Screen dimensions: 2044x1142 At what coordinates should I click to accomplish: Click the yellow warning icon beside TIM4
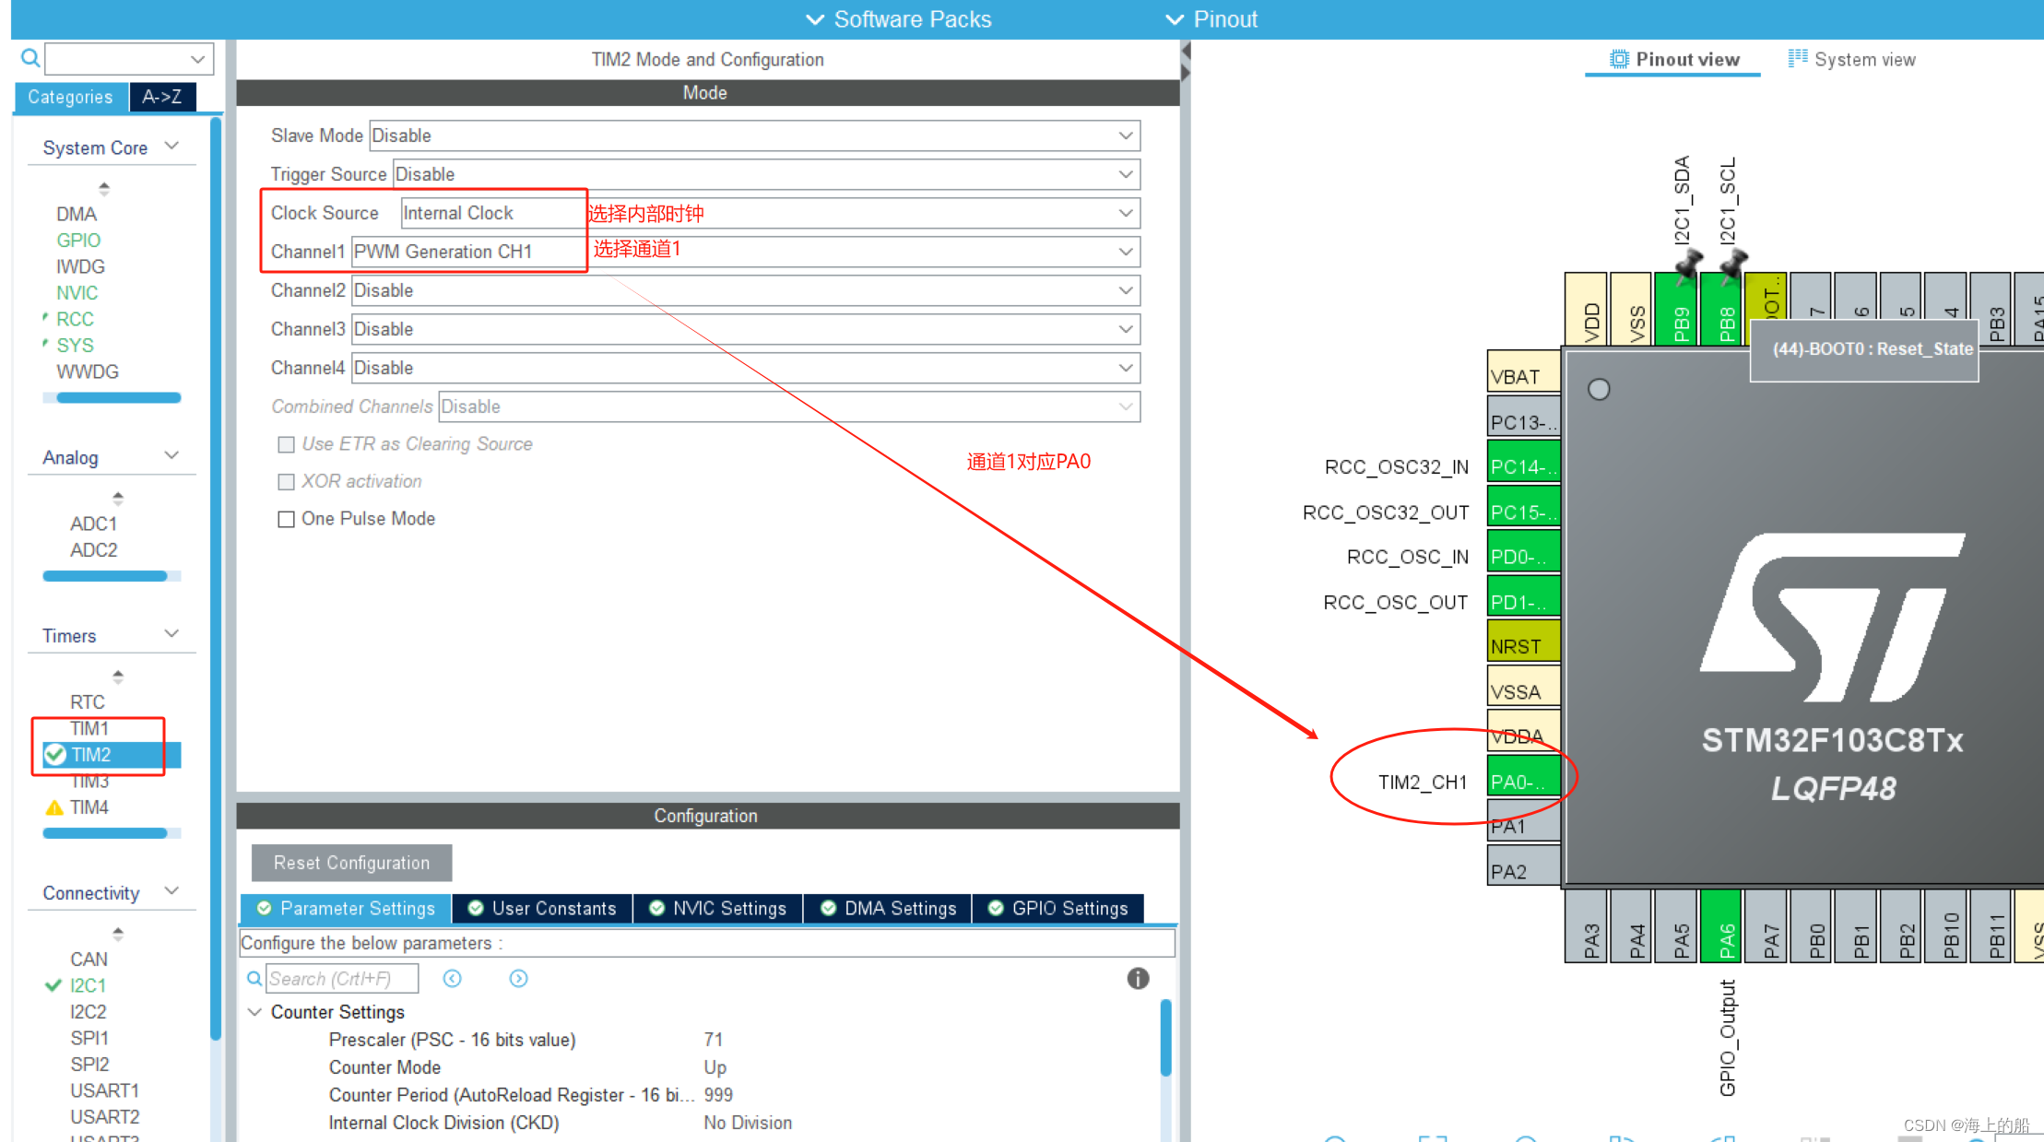coord(54,807)
